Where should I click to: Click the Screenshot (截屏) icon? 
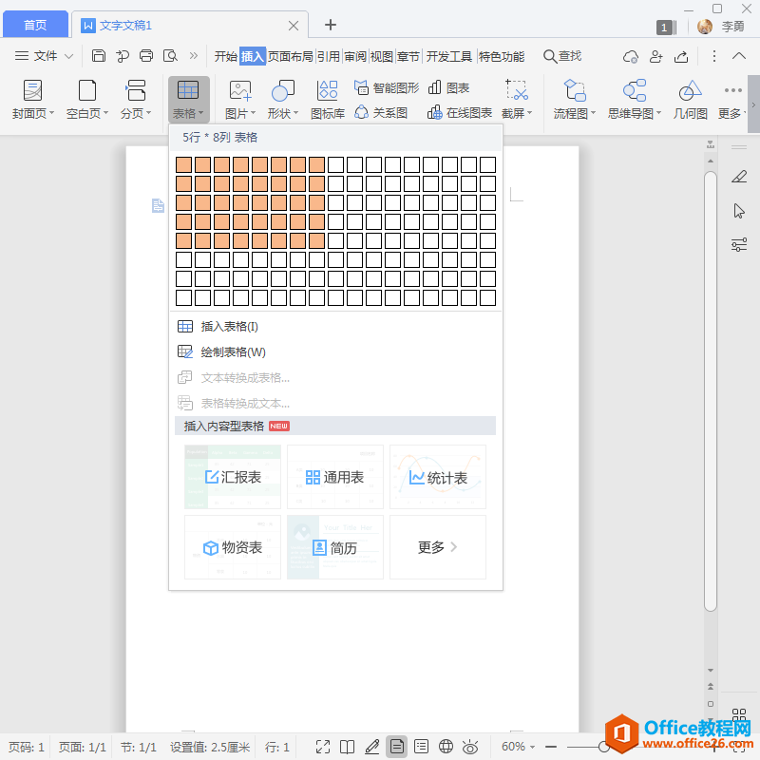[x=517, y=101]
